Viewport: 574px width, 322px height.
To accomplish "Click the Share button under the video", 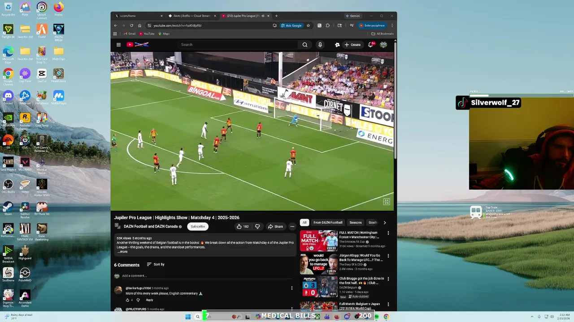I will pyautogui.click(x=275, y=226).
